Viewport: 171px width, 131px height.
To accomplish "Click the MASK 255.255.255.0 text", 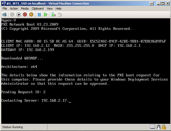I will tap(74, 46).
